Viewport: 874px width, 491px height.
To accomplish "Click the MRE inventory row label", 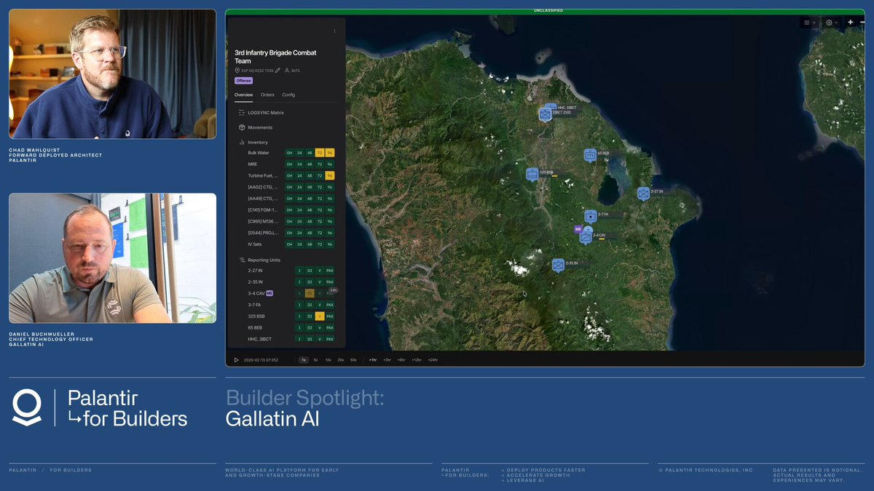I will click(x=252, y=164).
